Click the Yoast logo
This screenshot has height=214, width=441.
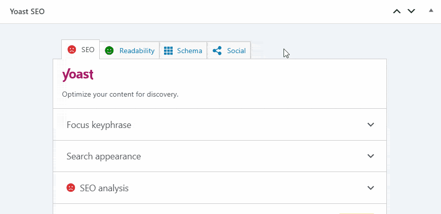pos(77,75)
